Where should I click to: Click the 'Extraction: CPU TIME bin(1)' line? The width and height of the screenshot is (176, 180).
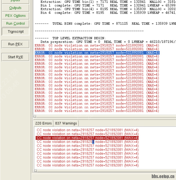point(108,2)
